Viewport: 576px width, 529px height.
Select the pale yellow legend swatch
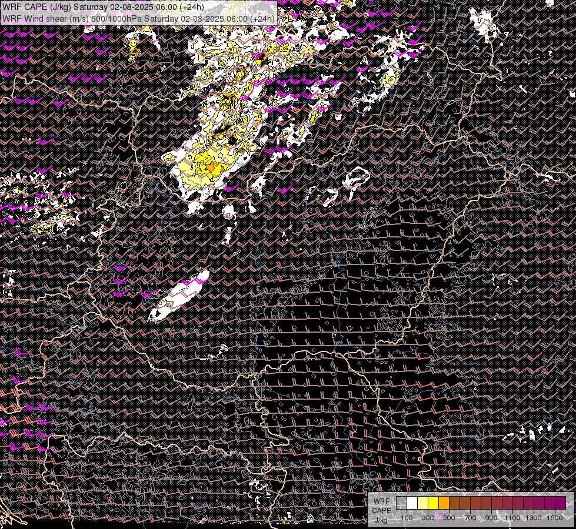[423, 503]
